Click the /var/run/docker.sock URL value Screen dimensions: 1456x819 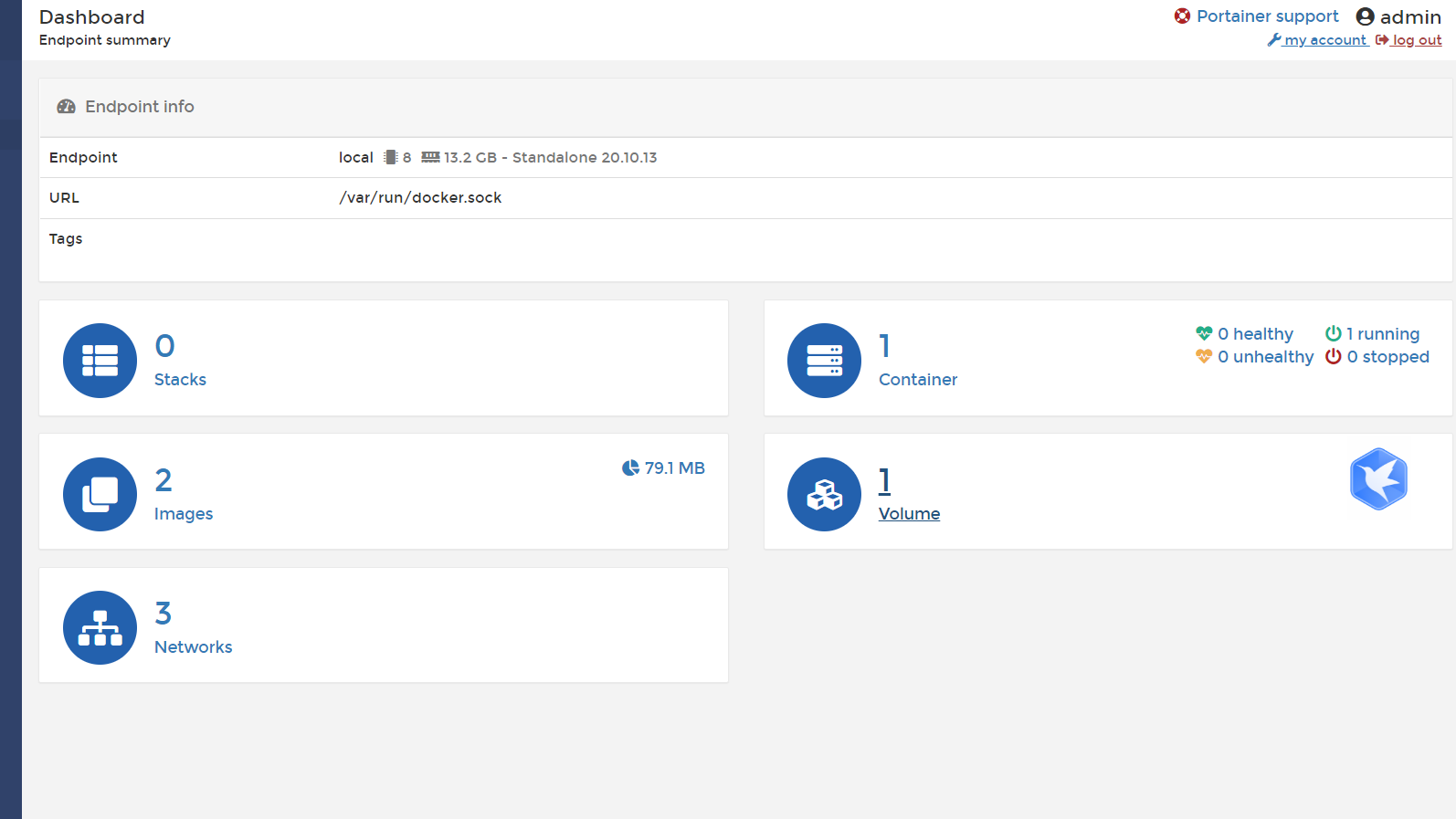pyautogui.click(x=420, y=198)
